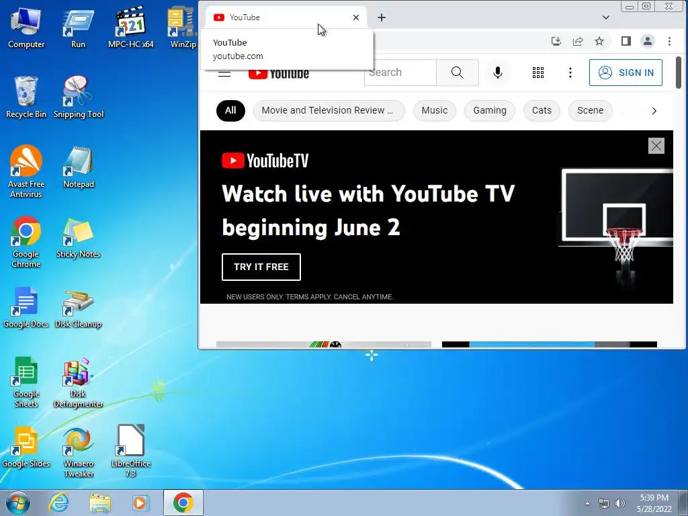
Task: Click TRY IT FREE button
Action: (x=261, y=267)
